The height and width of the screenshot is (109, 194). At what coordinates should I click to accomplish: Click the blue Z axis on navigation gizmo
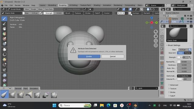[x=152, y=18]
